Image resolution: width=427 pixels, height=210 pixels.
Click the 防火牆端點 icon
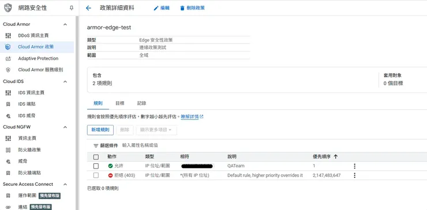(8, 173)
